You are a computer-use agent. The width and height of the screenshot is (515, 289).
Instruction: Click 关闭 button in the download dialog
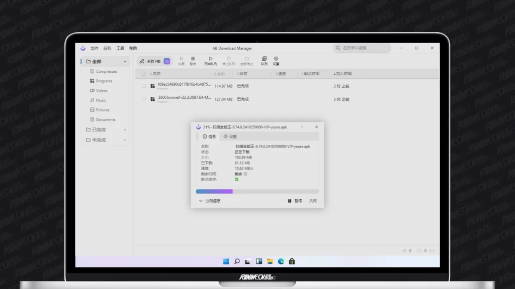point(313,201)
